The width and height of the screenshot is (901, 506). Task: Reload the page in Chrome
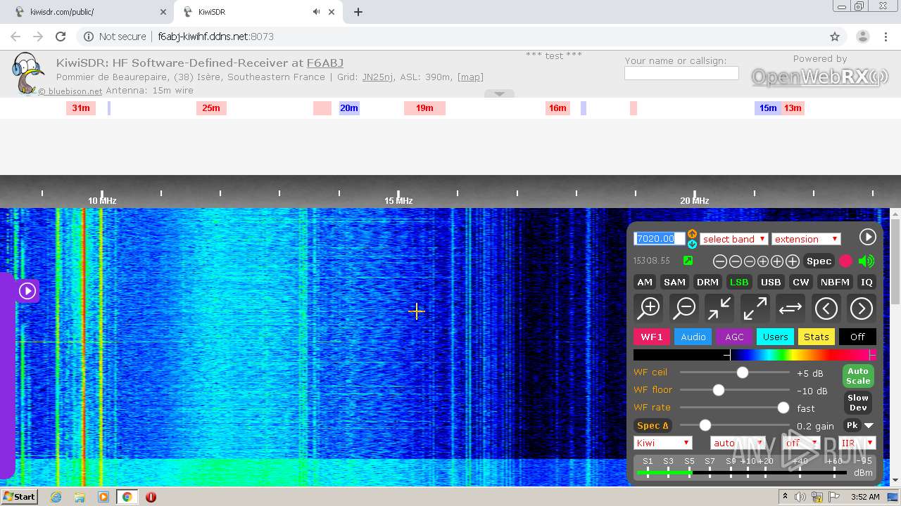(61, 37)
